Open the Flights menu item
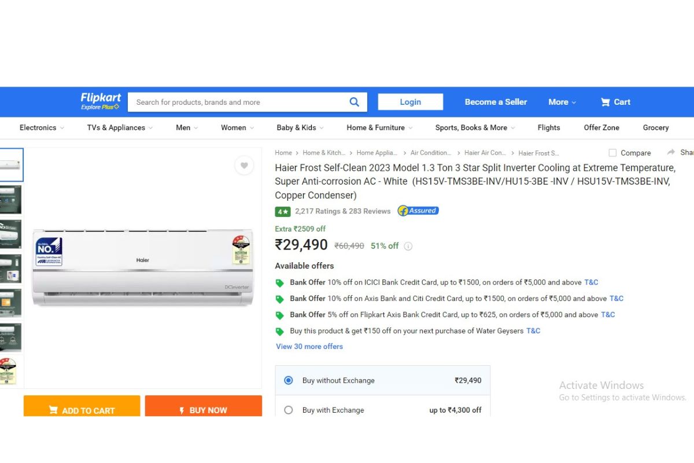The width and height of the screenshot is (694, 463). click(549, 127)
